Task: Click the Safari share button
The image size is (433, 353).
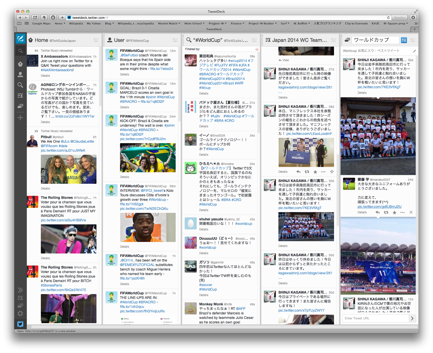Action: pos(35,18)
